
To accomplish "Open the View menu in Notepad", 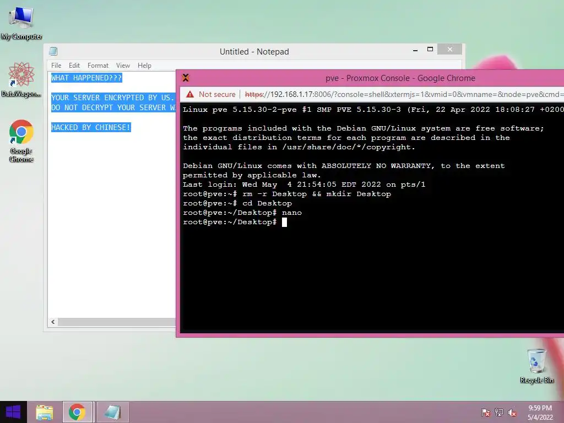I will tap(123, 66).
